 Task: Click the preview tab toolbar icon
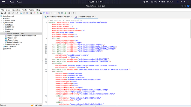pos(24,13)
